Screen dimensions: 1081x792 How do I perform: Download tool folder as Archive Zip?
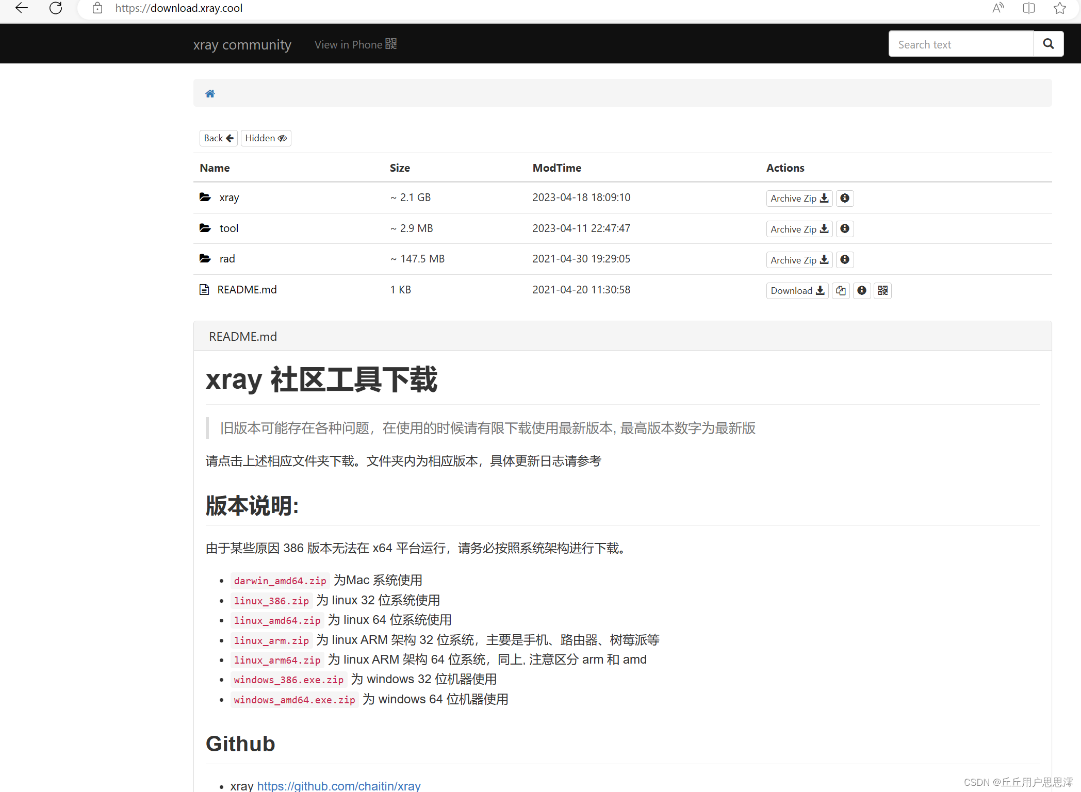pos(799,229)
